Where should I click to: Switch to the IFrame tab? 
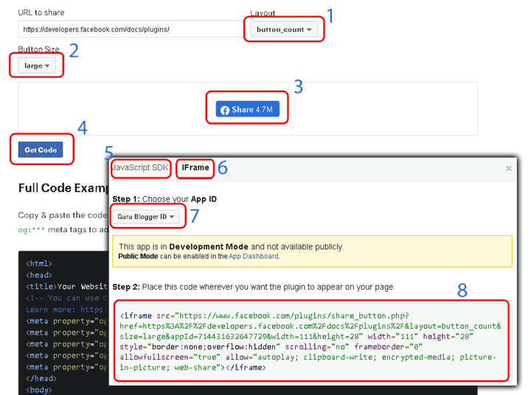click(195, 167)
